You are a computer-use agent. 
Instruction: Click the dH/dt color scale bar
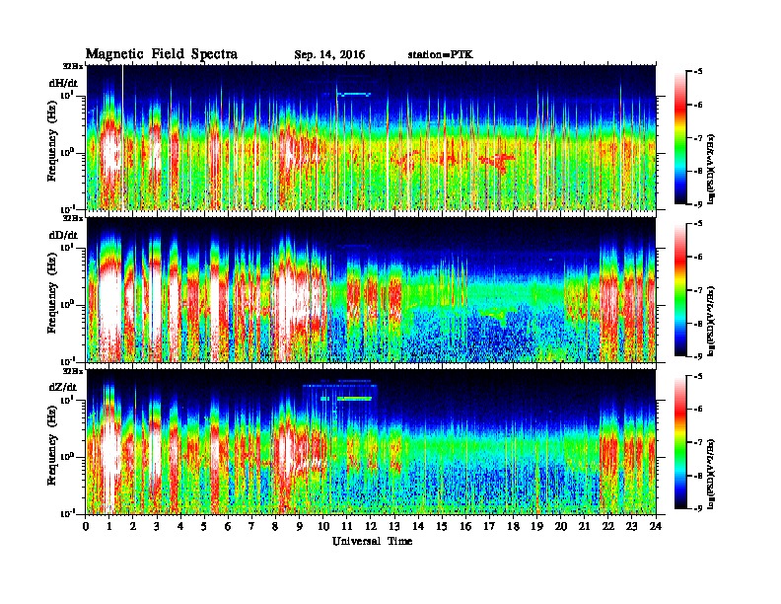click(679, 137)
